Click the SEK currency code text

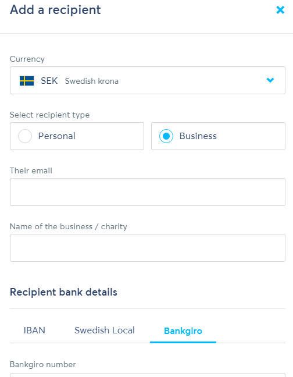pyautogui.click(x=49, y=81)
